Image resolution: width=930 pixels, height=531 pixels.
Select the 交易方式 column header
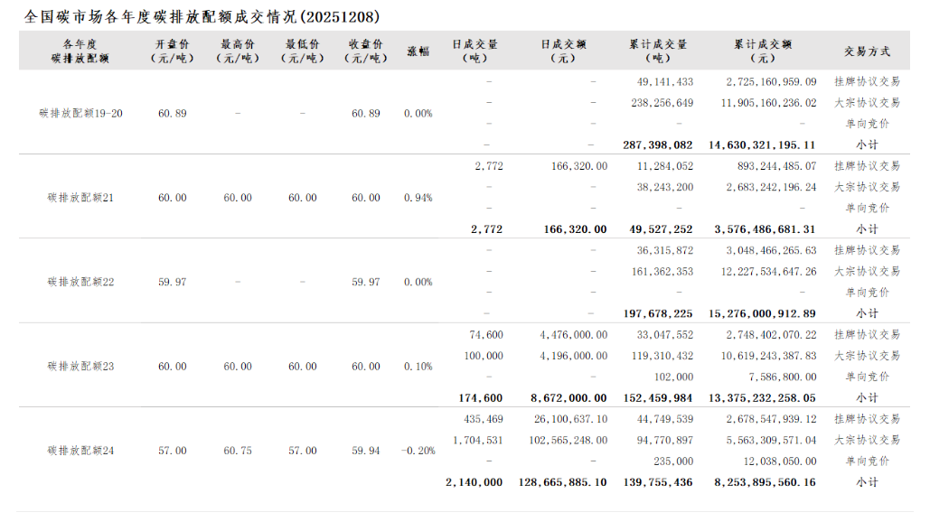(867, 51)
